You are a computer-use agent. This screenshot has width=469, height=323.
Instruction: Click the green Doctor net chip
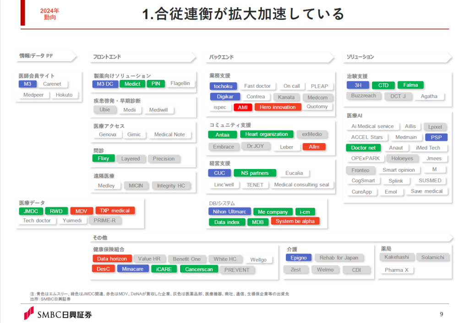pyautogui.click(x=363, y=148)
